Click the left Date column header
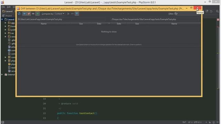Image resolution: width=221 pixels, height=124 pixels. pos(99,24)
